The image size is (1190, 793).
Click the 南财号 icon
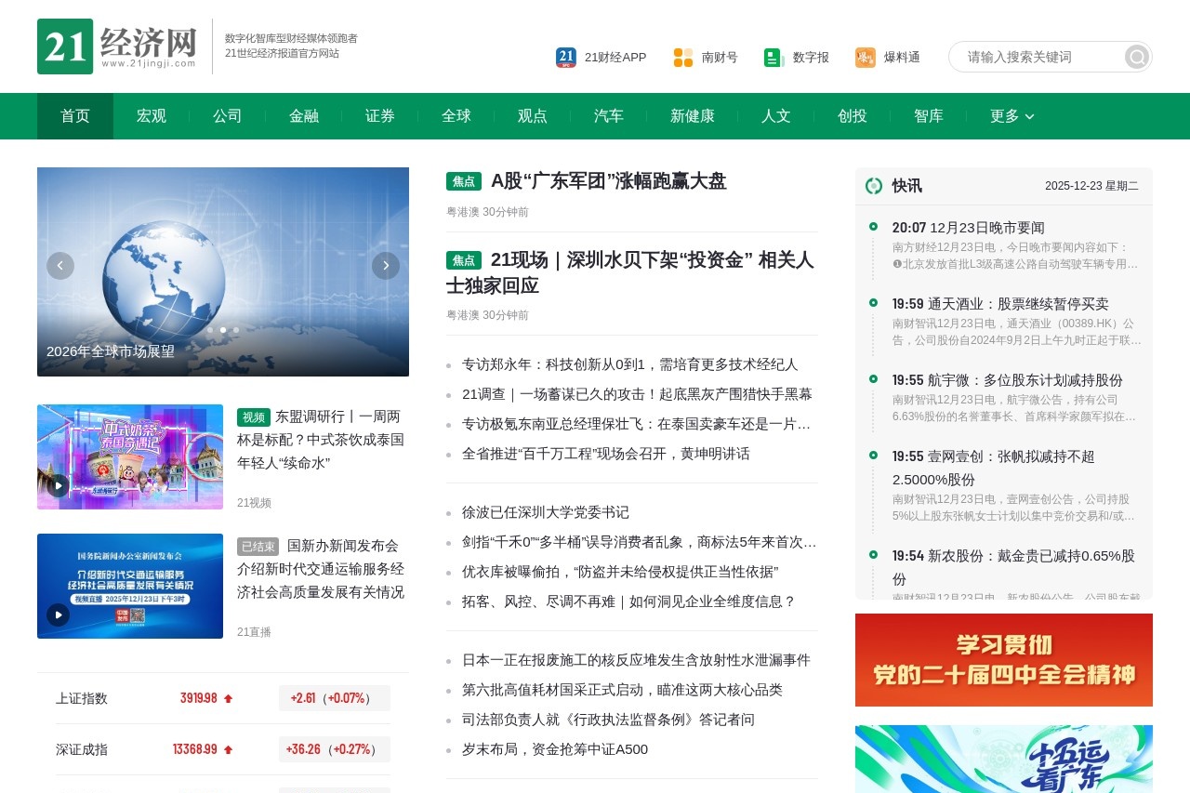(x=681, y=57)
